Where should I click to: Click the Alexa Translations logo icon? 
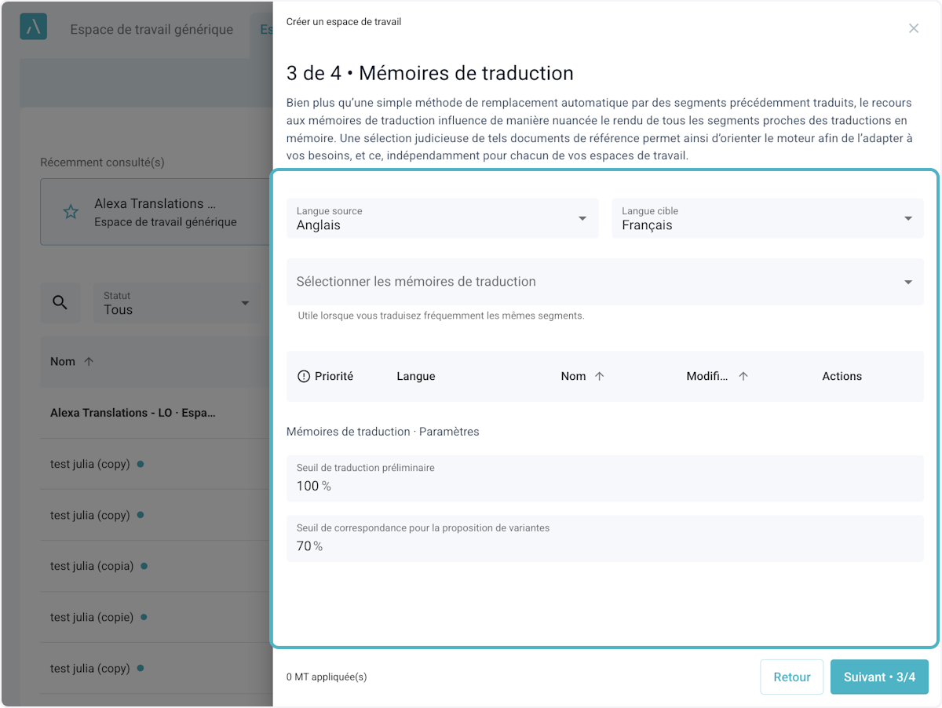33,27
